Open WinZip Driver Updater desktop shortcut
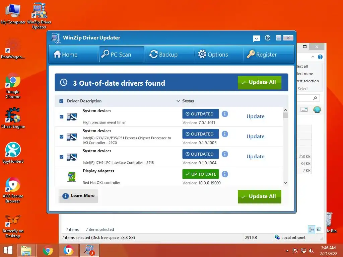This screenshot has height=257, width=343. [40, 16]
